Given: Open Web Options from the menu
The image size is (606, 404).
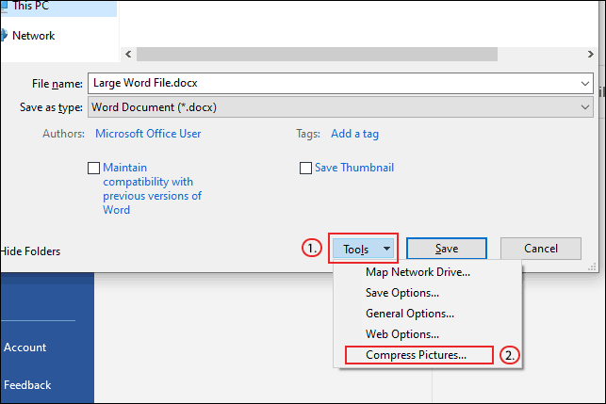Looking at the screenshot, I should click(x=401, y=334).
